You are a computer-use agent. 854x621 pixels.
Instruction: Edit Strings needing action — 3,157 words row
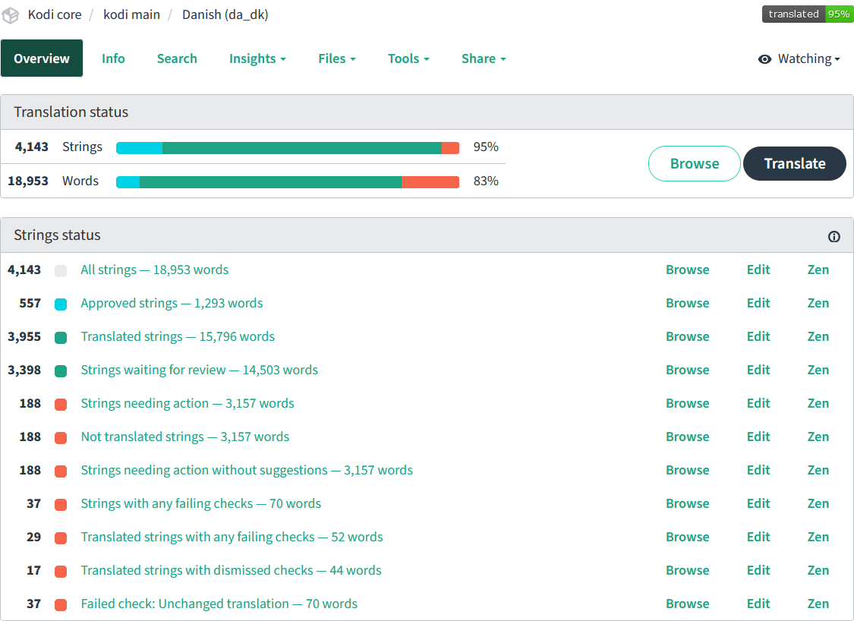758,403
